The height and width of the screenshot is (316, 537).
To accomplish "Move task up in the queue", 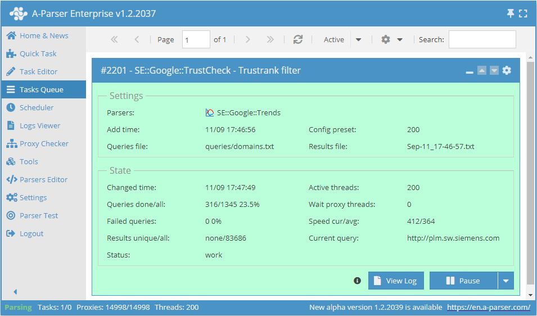I will [x=482, y=70].
